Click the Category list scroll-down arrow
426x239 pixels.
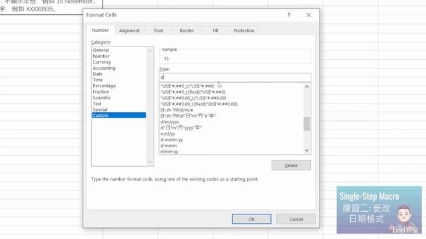pos(149,162)
